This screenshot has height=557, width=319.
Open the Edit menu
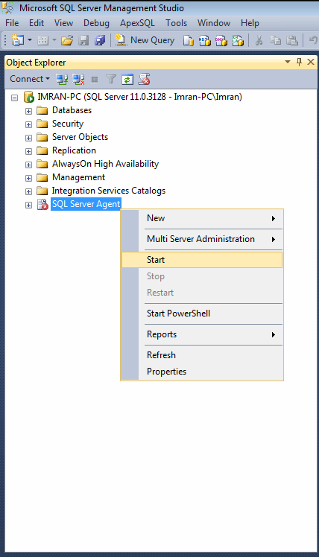click(x=37, y=23)
